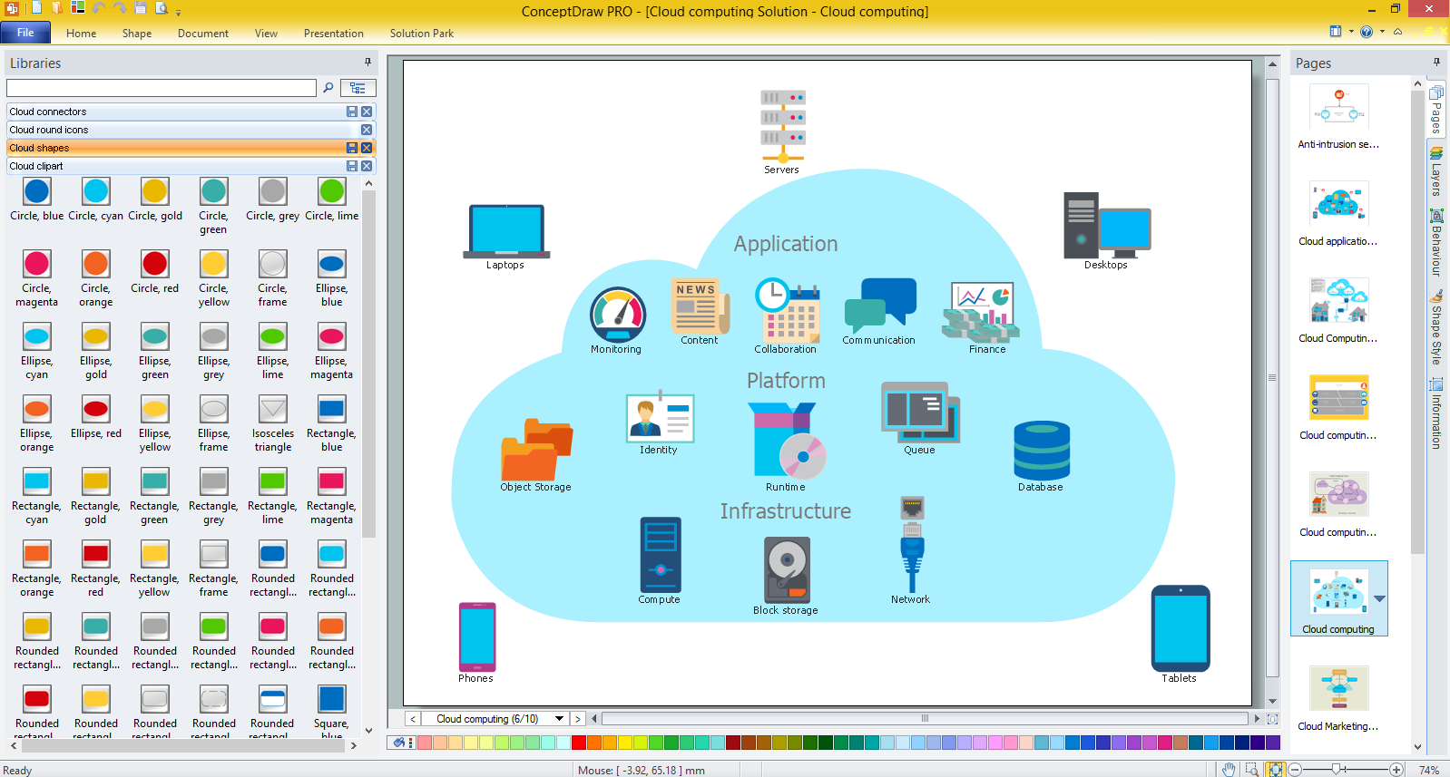Adjust the zoom slider handle
Screen dimensions: 1450x777
(x=1337, y=769)
